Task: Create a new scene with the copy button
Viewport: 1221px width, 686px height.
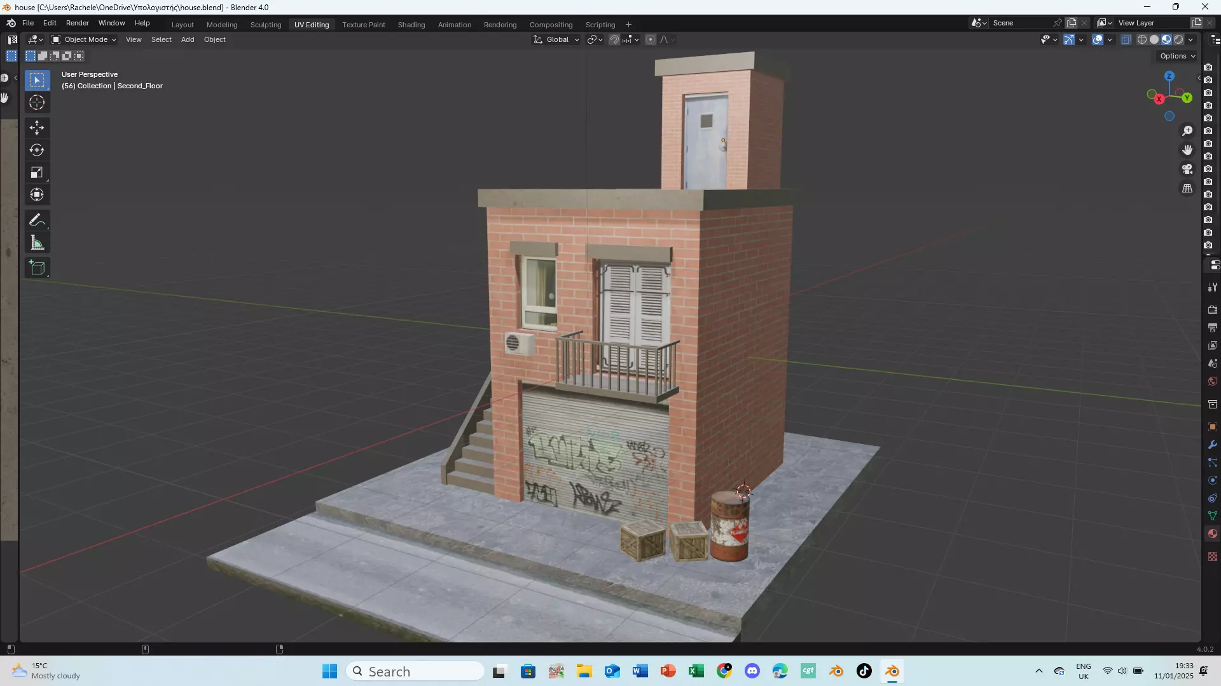Action: (x=1072, y=23)
